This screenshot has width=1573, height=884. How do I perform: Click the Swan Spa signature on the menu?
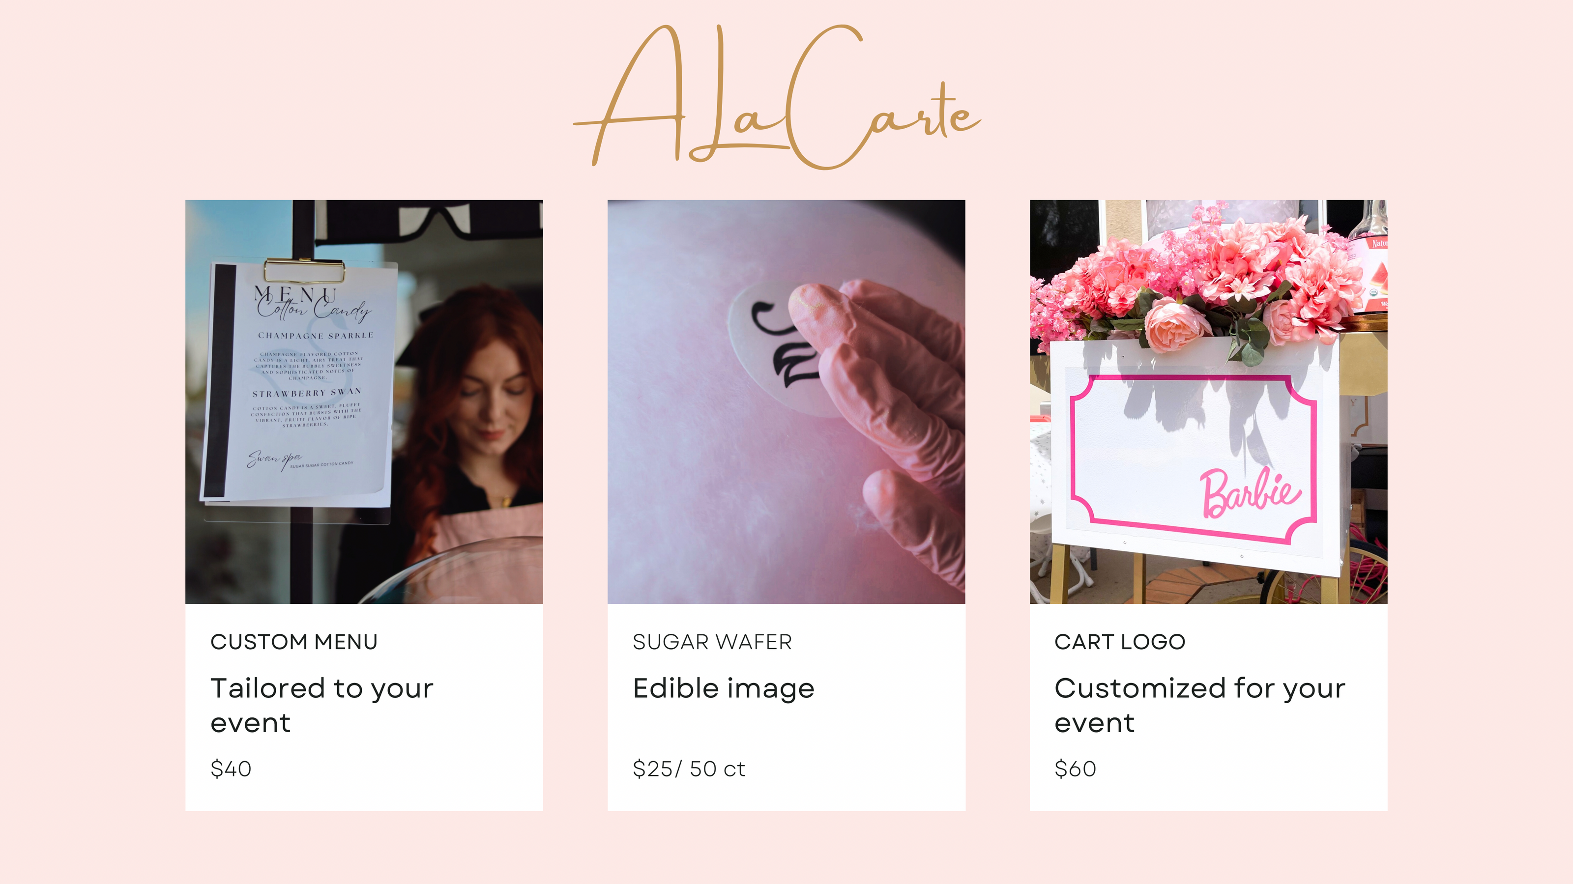coord(274,458)
